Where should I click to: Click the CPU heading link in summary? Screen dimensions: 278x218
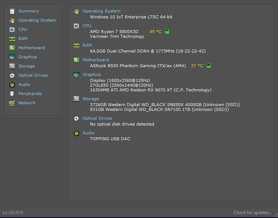point(87,26)
